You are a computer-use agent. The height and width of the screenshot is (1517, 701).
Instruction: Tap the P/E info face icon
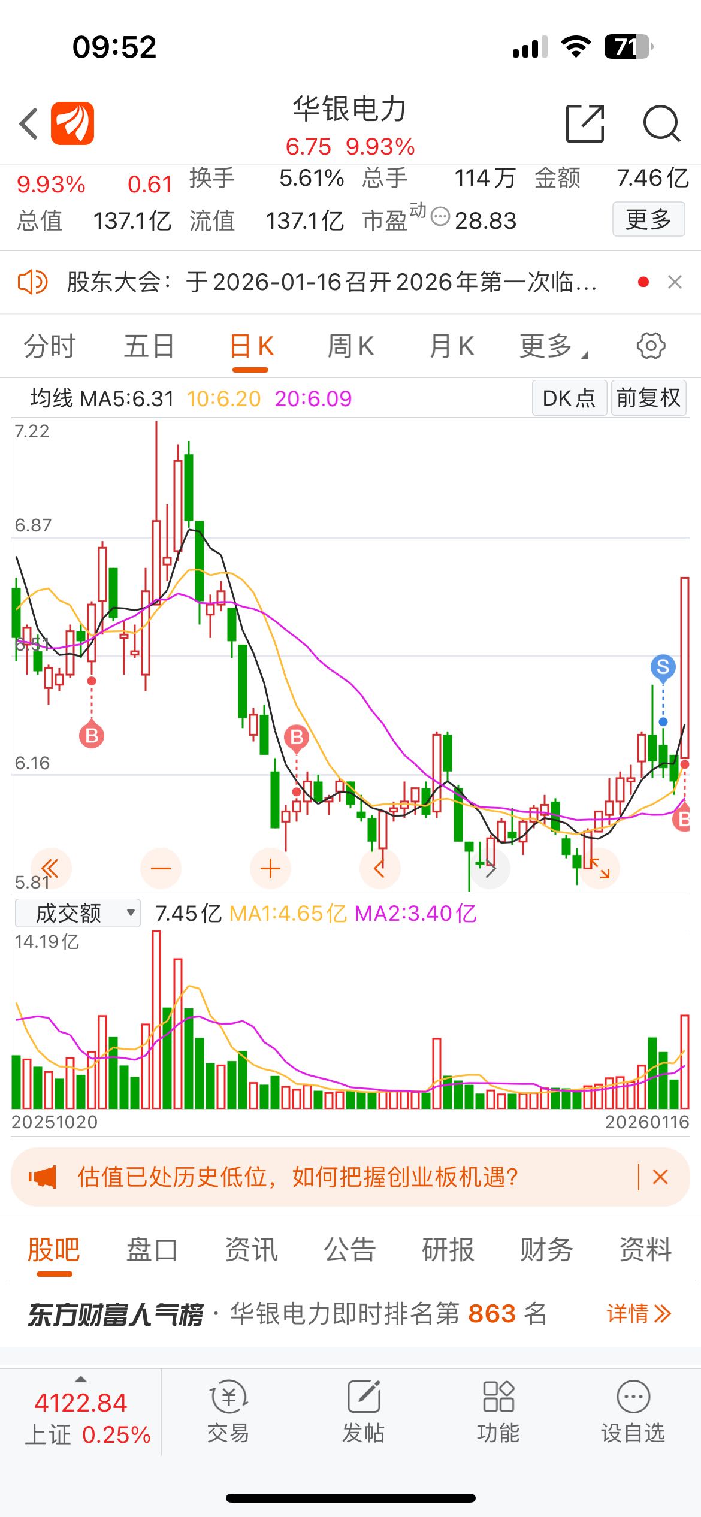pyautogui.click(x=440, y=216)
